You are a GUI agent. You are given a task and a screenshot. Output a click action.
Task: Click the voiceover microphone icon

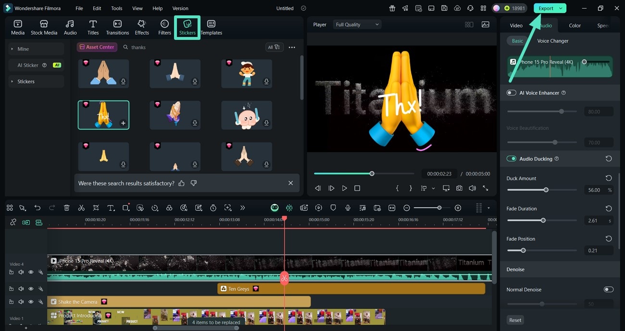coord(348,208)
